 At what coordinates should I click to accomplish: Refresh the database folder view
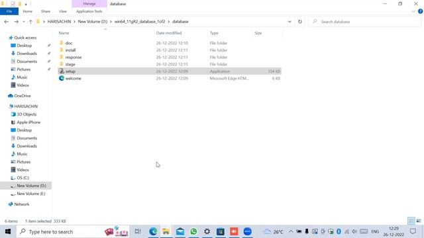click(x=300, y=22)
